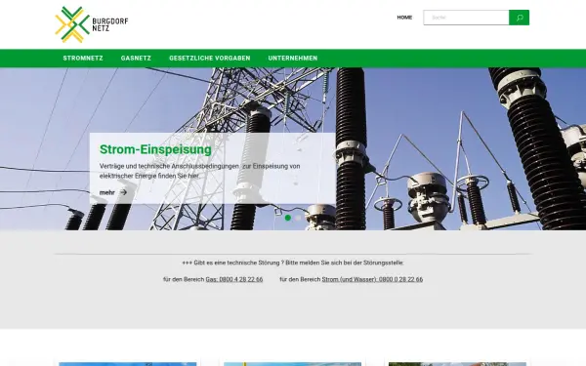The height and width of the screenshot is (366, 586).
Task: Select the first green carousel dot
Action: pyautogui.click(x=288, y=218)
